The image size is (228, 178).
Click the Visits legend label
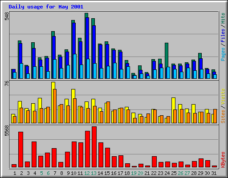tap(223, 97)
